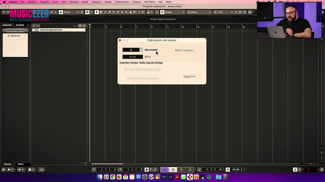
Task: Click the BPM field showing 60.00
Action: [133, 57]
